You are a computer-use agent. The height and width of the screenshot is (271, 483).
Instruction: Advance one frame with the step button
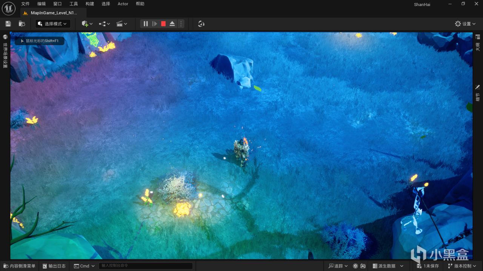(154, 24)
